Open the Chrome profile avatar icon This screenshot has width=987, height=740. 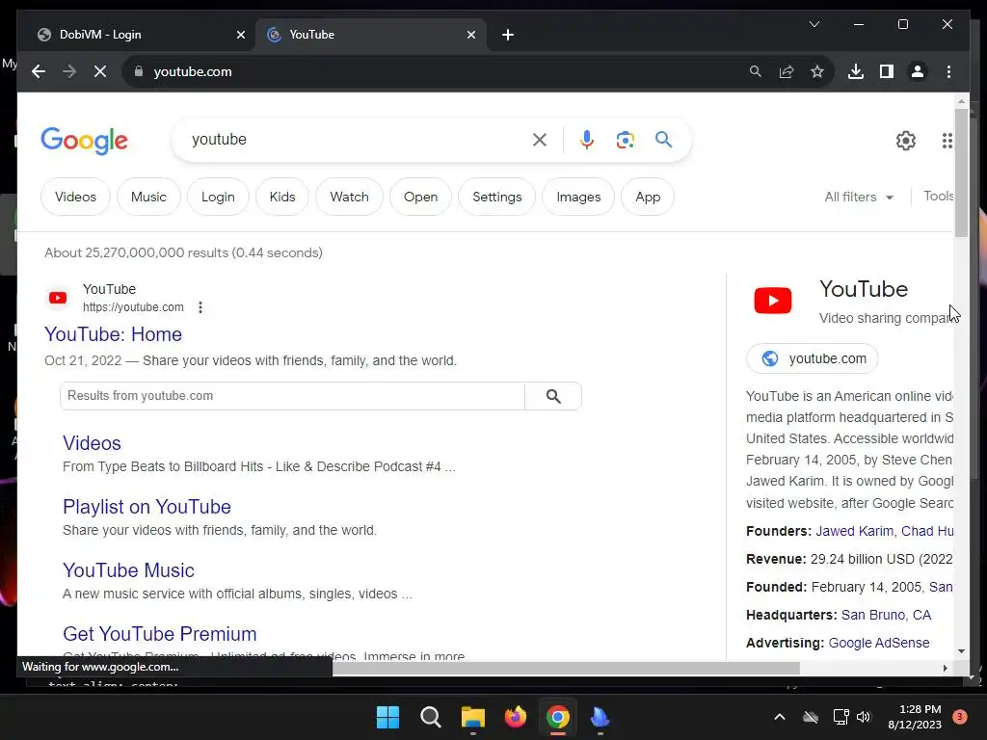coord(918,71)
